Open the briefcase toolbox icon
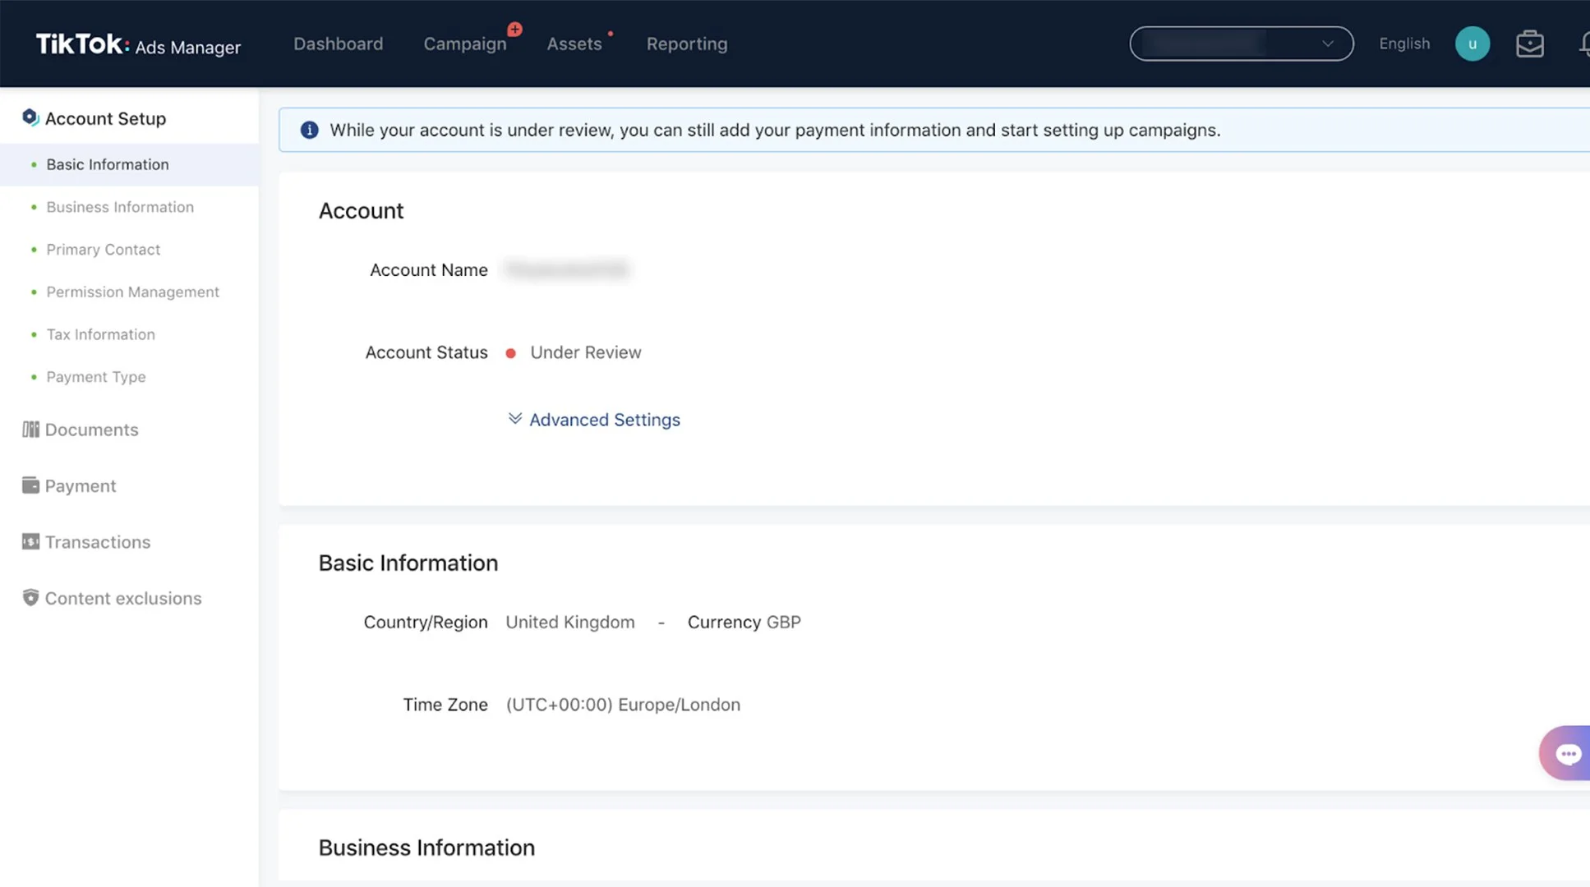 pos(1529,44)
